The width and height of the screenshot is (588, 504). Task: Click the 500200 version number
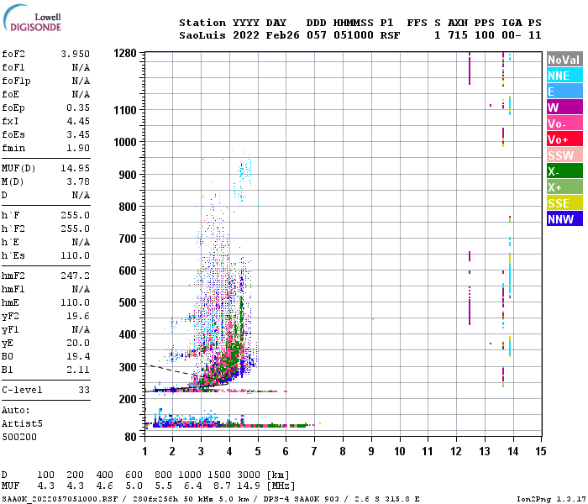pyautogui.click(x=19, y=438)
